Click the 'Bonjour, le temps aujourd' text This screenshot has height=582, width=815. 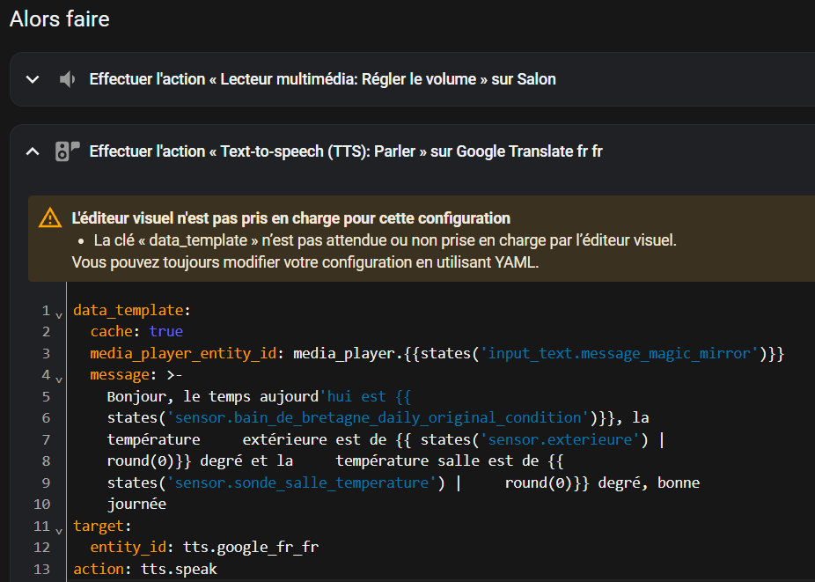click(x=213, y=396)
